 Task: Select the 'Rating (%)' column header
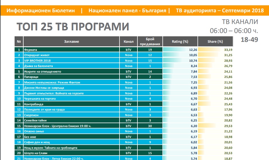(x=180, y=42)
